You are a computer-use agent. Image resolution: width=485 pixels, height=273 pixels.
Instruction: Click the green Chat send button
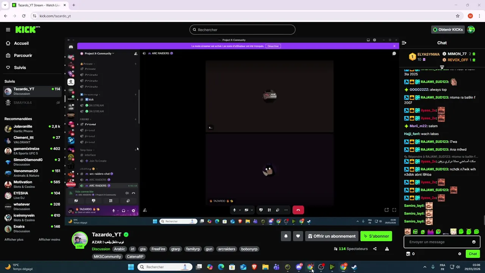point(473,254)
